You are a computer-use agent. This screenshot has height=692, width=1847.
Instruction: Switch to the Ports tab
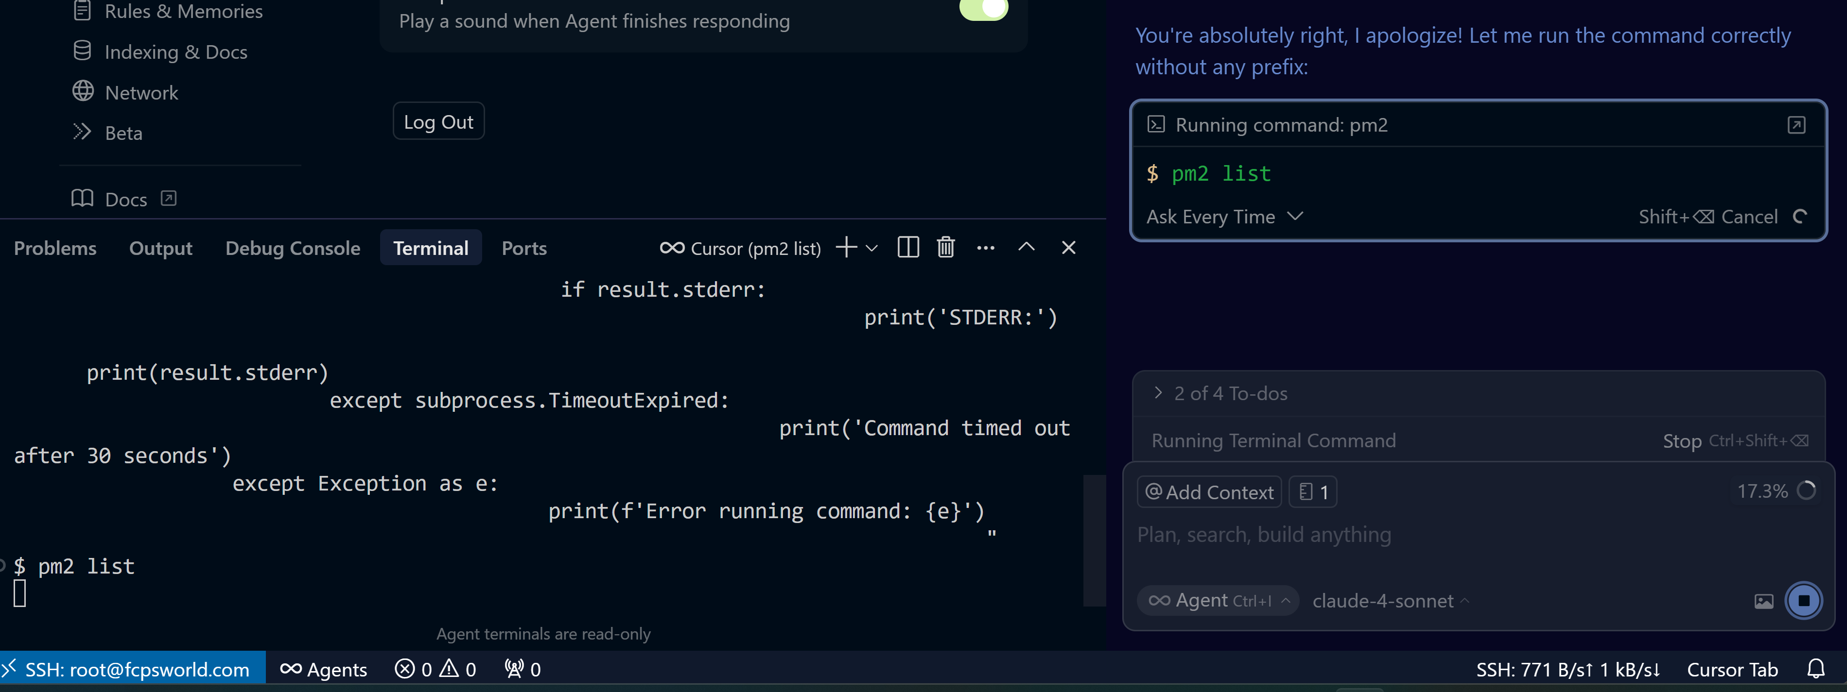[523, 248]
